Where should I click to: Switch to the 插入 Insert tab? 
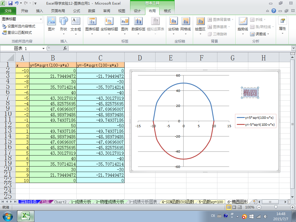click(x=39, y=11)
